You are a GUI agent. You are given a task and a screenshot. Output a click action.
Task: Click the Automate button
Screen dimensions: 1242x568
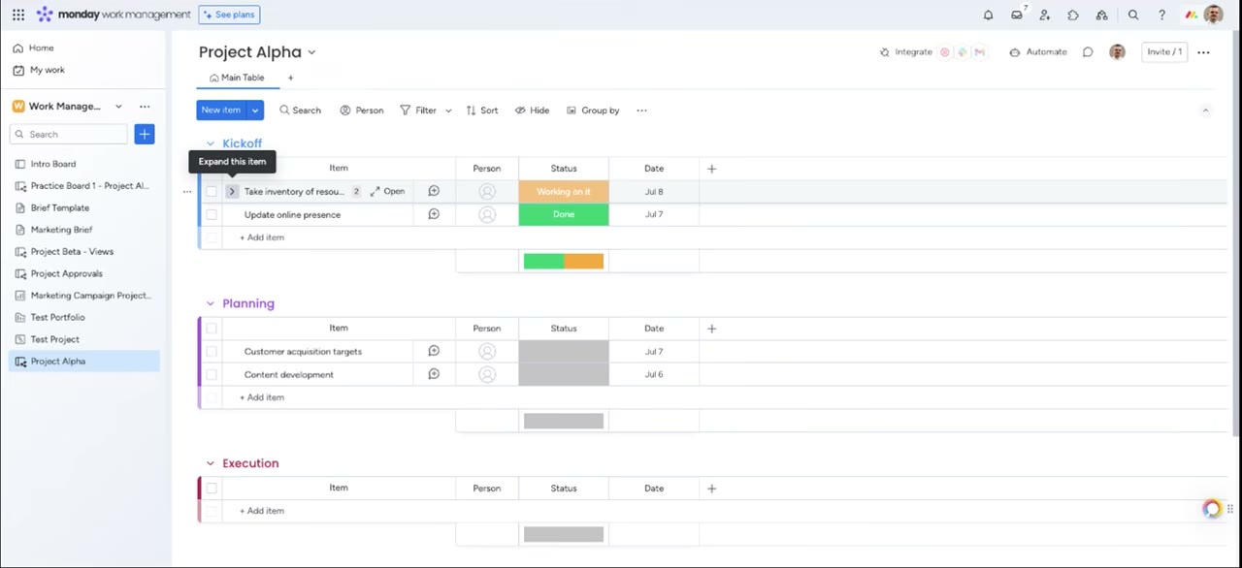point(1038,52)
